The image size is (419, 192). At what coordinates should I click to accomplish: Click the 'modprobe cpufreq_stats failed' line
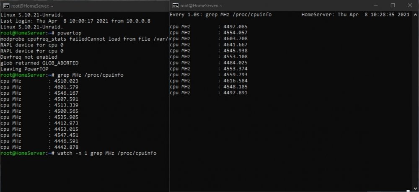pyautogui.click(x=85, y=39)
